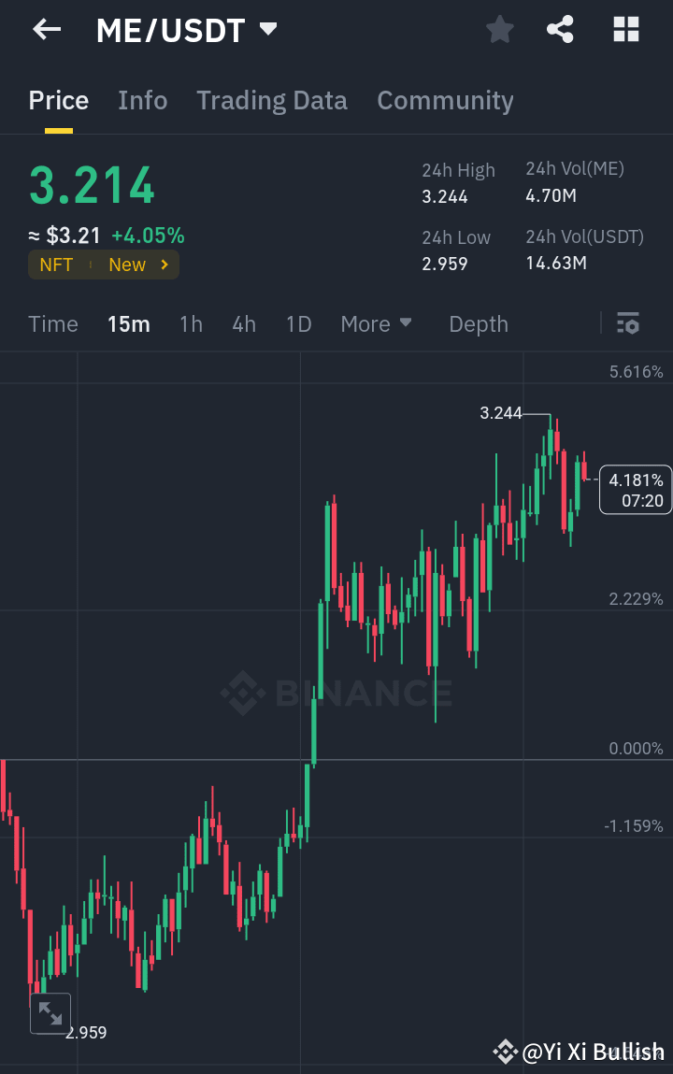The image size is (673, 1074).
Task: Switch to the 1D timeframe
Action: pyautogui.click(x=298, y=323)
